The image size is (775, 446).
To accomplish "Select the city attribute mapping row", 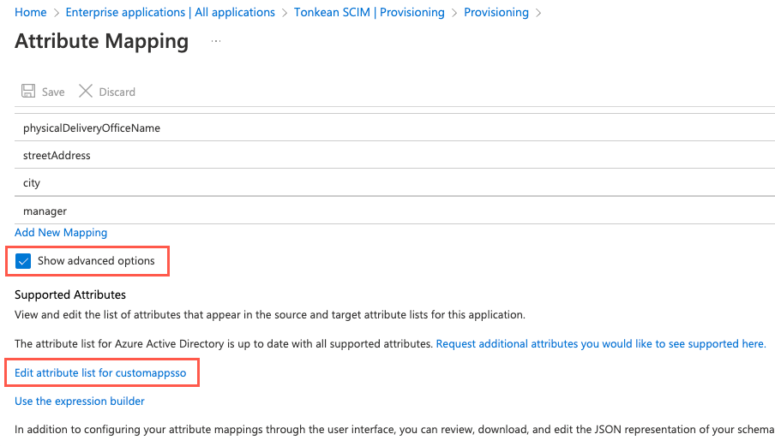I will [x=32, y=183].
